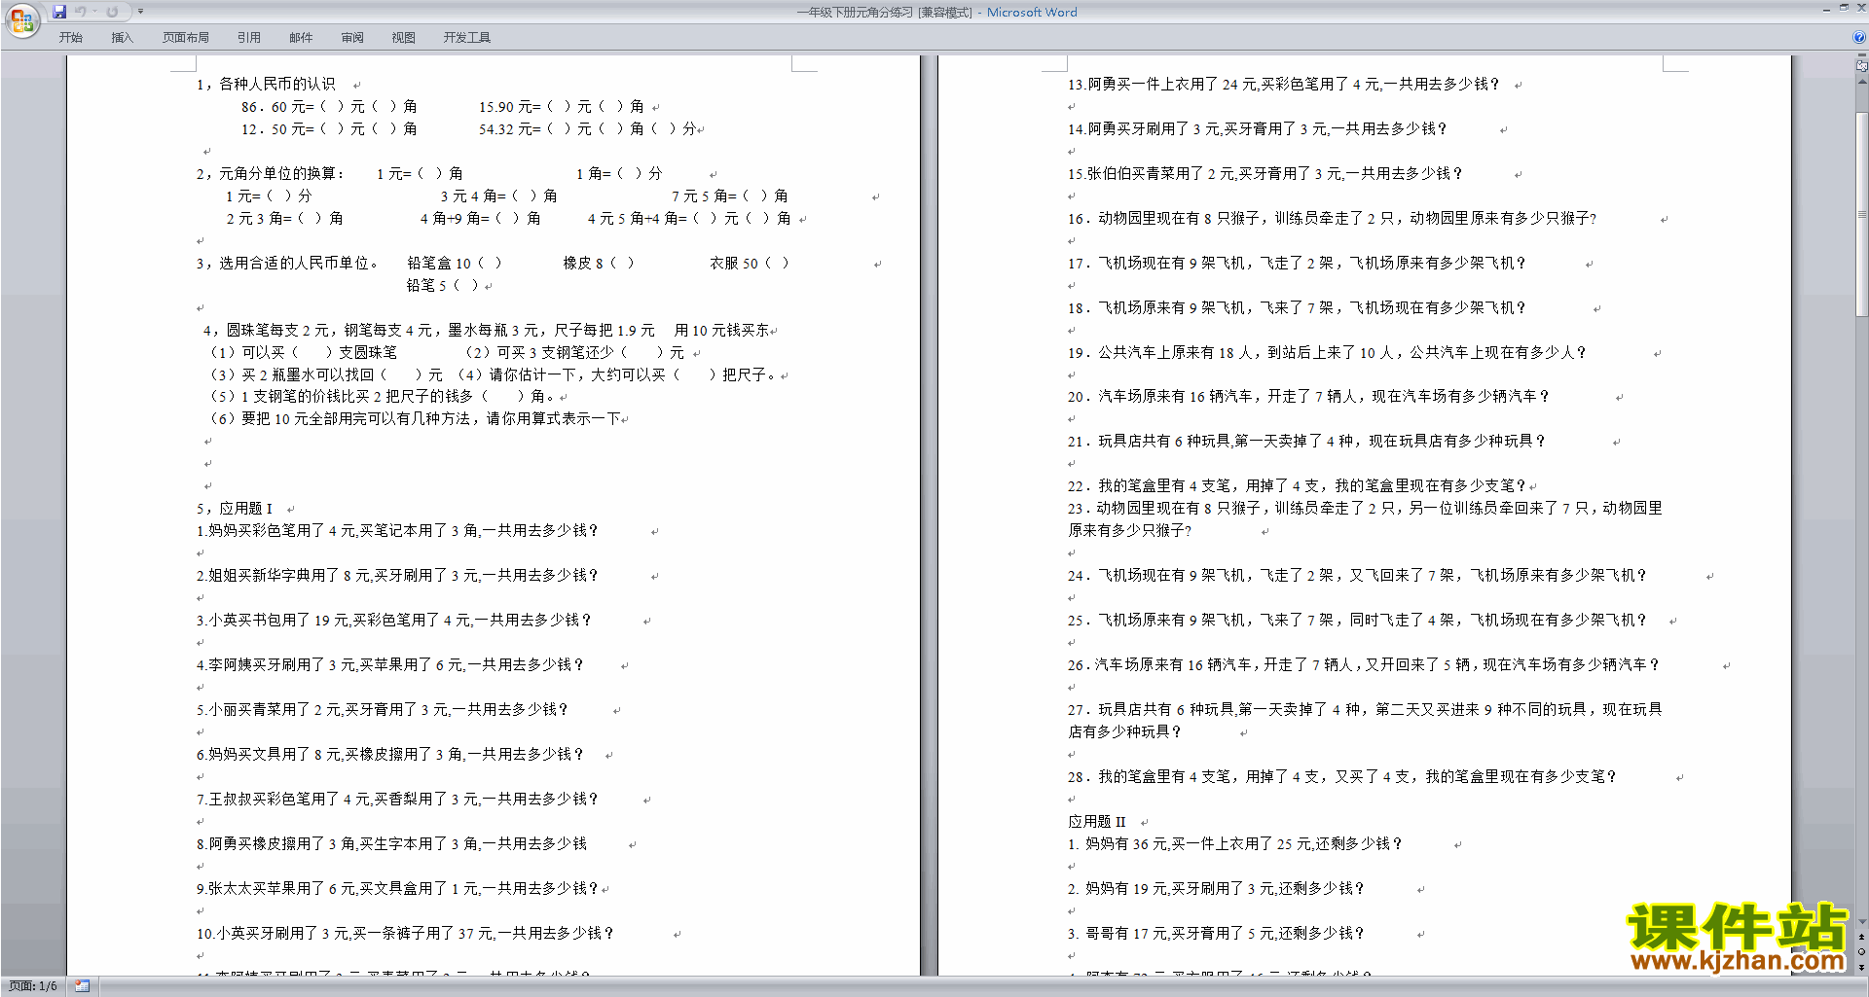Click the 页面: 1/6 status indicator
The width and height of the screenshot is (1869, 997).
(x=32, y=986)
